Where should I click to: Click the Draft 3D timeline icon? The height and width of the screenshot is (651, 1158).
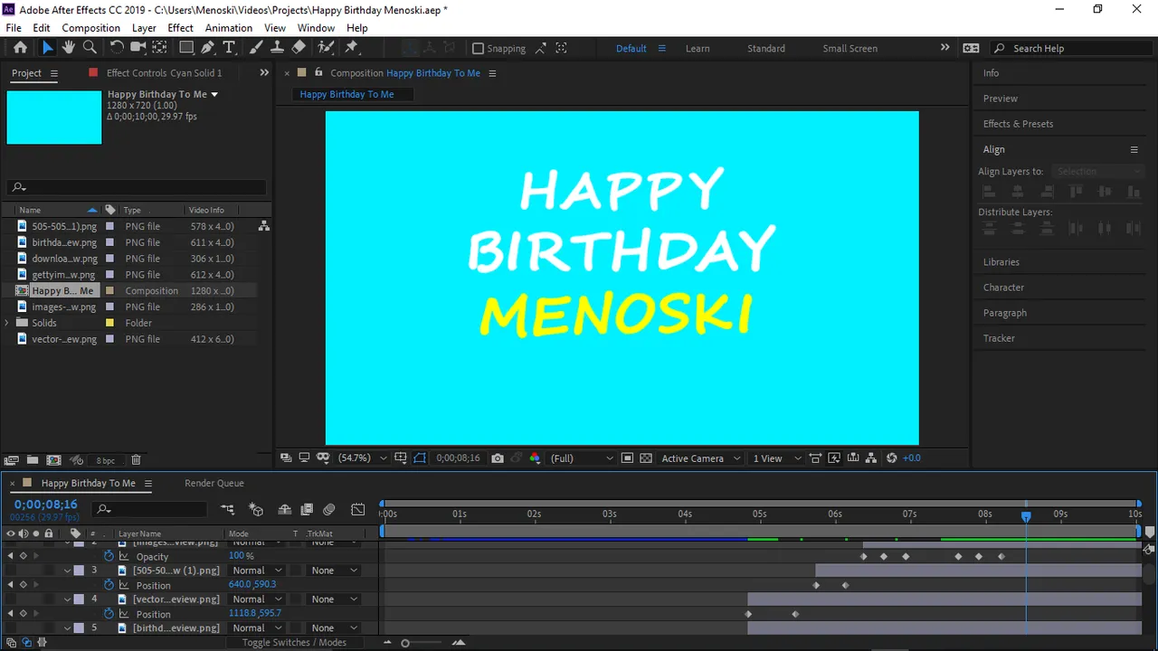[x=256, y=510]
